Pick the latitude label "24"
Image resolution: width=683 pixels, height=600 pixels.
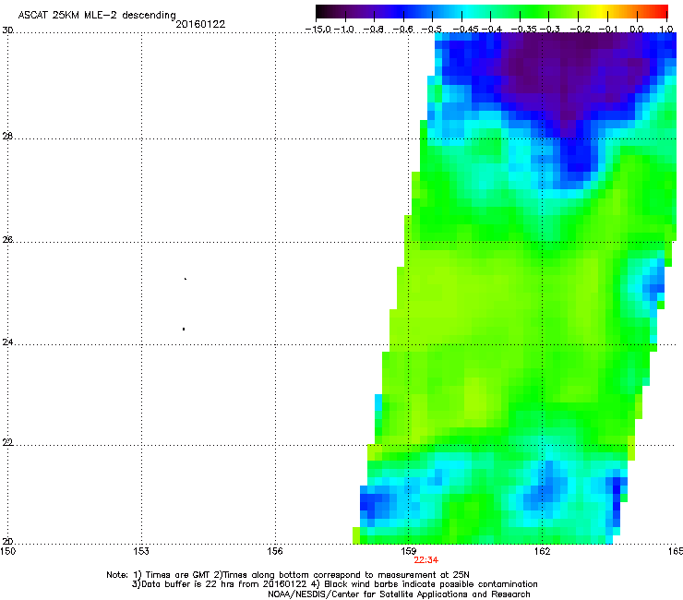7,342
